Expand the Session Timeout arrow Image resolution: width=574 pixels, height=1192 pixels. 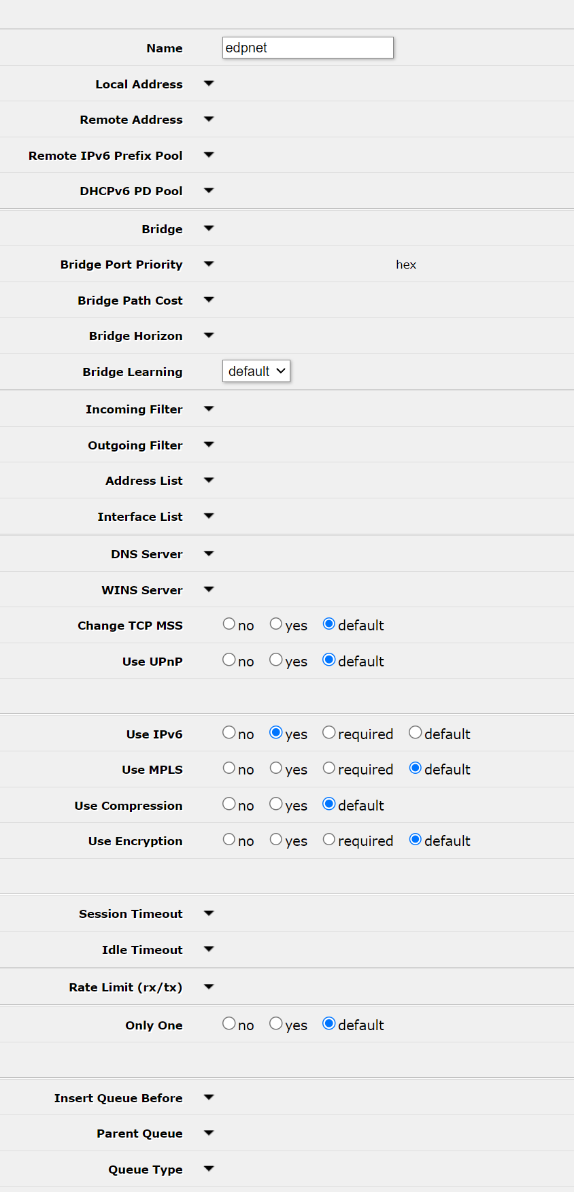point(209,913)
